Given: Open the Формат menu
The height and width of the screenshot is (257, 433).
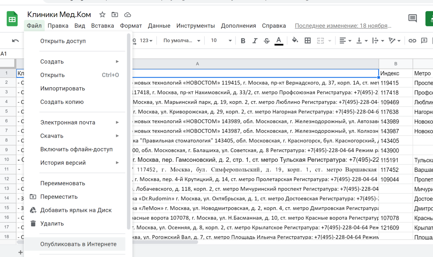Looking at the screenshot, I should point(131,26).
